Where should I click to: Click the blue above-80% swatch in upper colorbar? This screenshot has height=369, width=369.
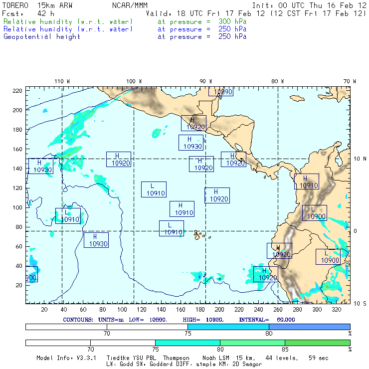tap(310, 327)
